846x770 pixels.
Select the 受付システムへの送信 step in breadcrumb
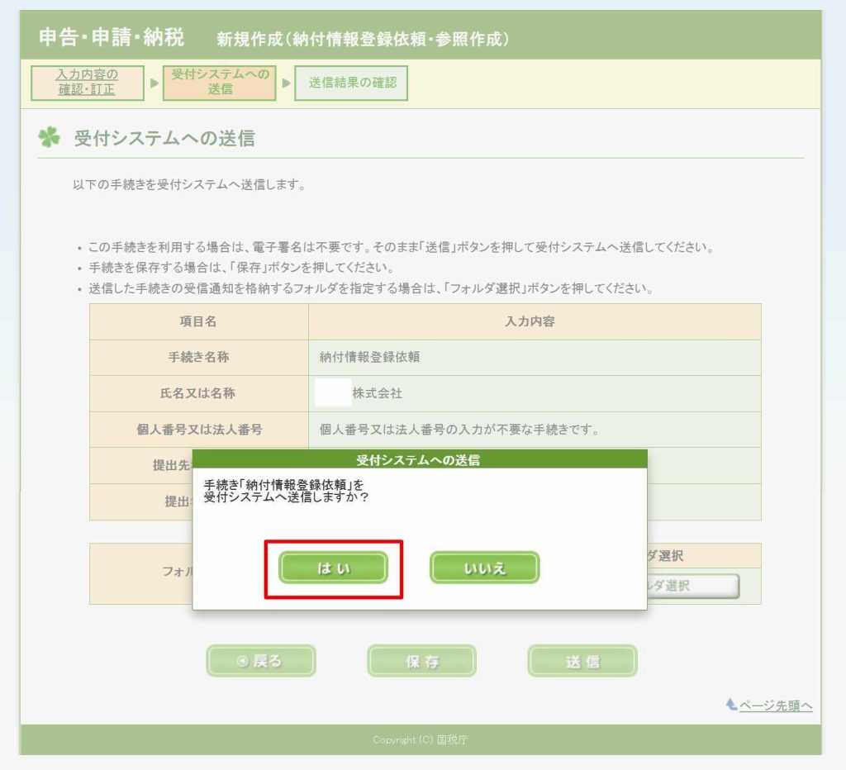pos(219,83)
